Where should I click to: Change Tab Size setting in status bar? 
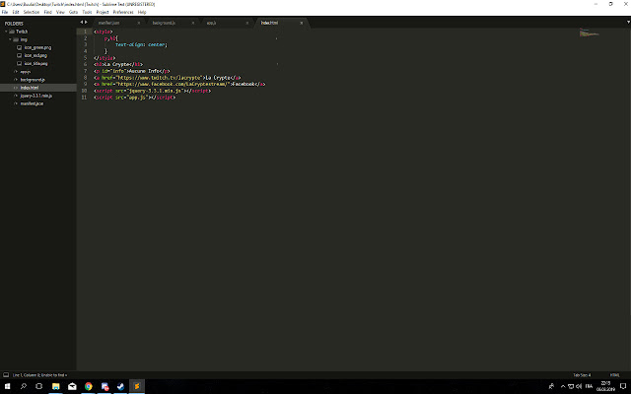[583, 375]
